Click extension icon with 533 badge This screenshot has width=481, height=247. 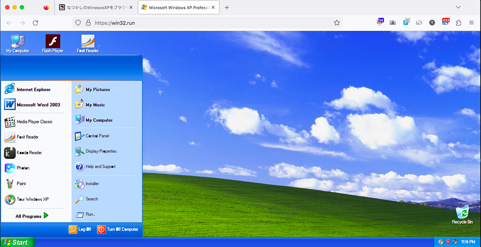click(x=445, y=22)
